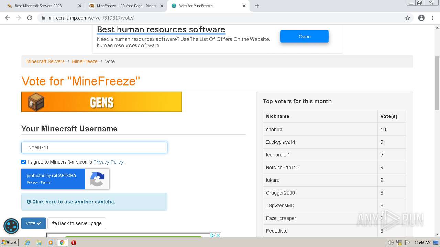
Task: Reload the page with the refresh icon
Action: [30, 18]
